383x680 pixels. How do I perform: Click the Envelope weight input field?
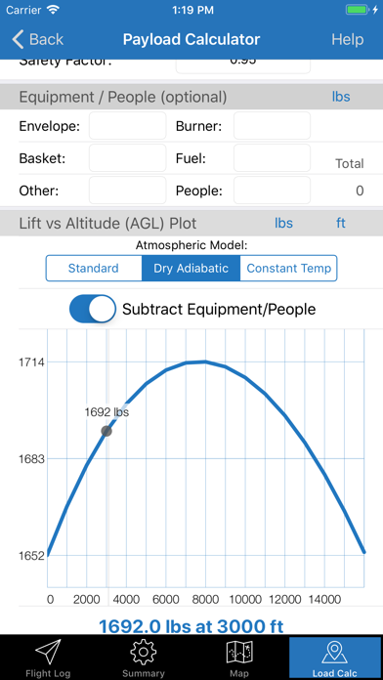click(x=128, y=126)
